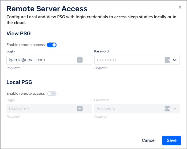Click the Remote Server Access title
This screenshot has width=187, height=149.
(47, 9)
